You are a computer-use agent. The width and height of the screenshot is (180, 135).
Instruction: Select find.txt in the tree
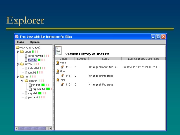click(x=36, y=85)
